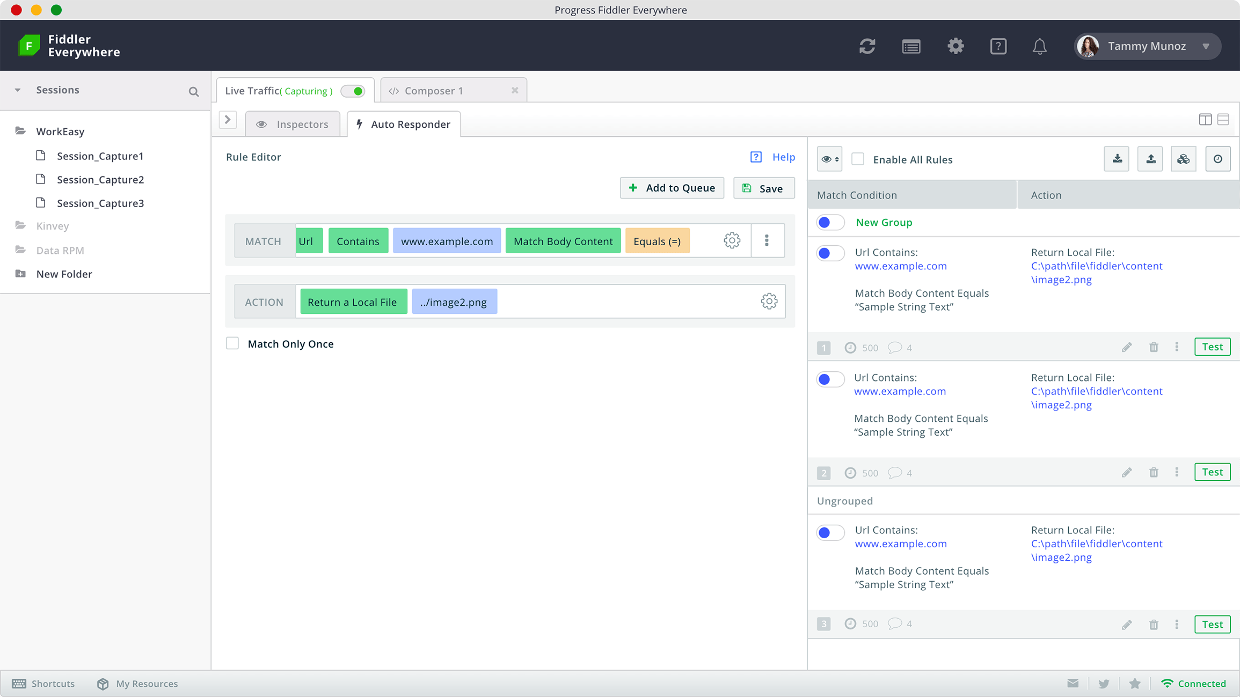1240x697 pixels.
Task: Close the Composer 1 tab
Action: coord(515,90)
